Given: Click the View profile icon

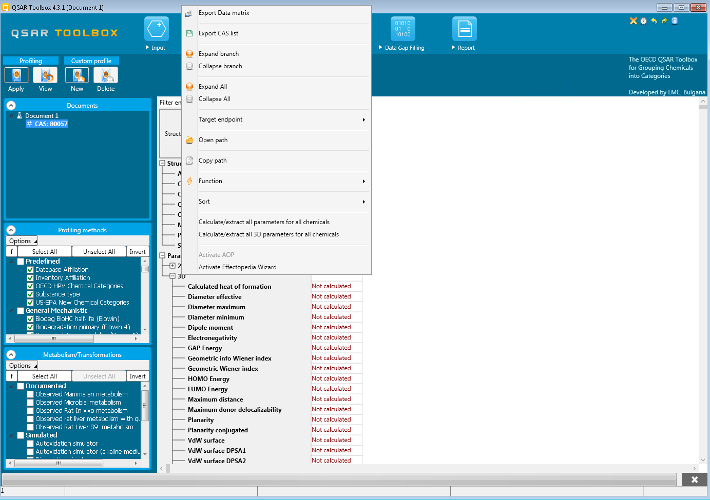Looking at the screenshot, I should (45, 75).
